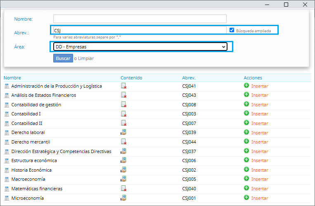
Task: Click into the Abrev. field containing CSJ
Action: (x=140, y=31)
